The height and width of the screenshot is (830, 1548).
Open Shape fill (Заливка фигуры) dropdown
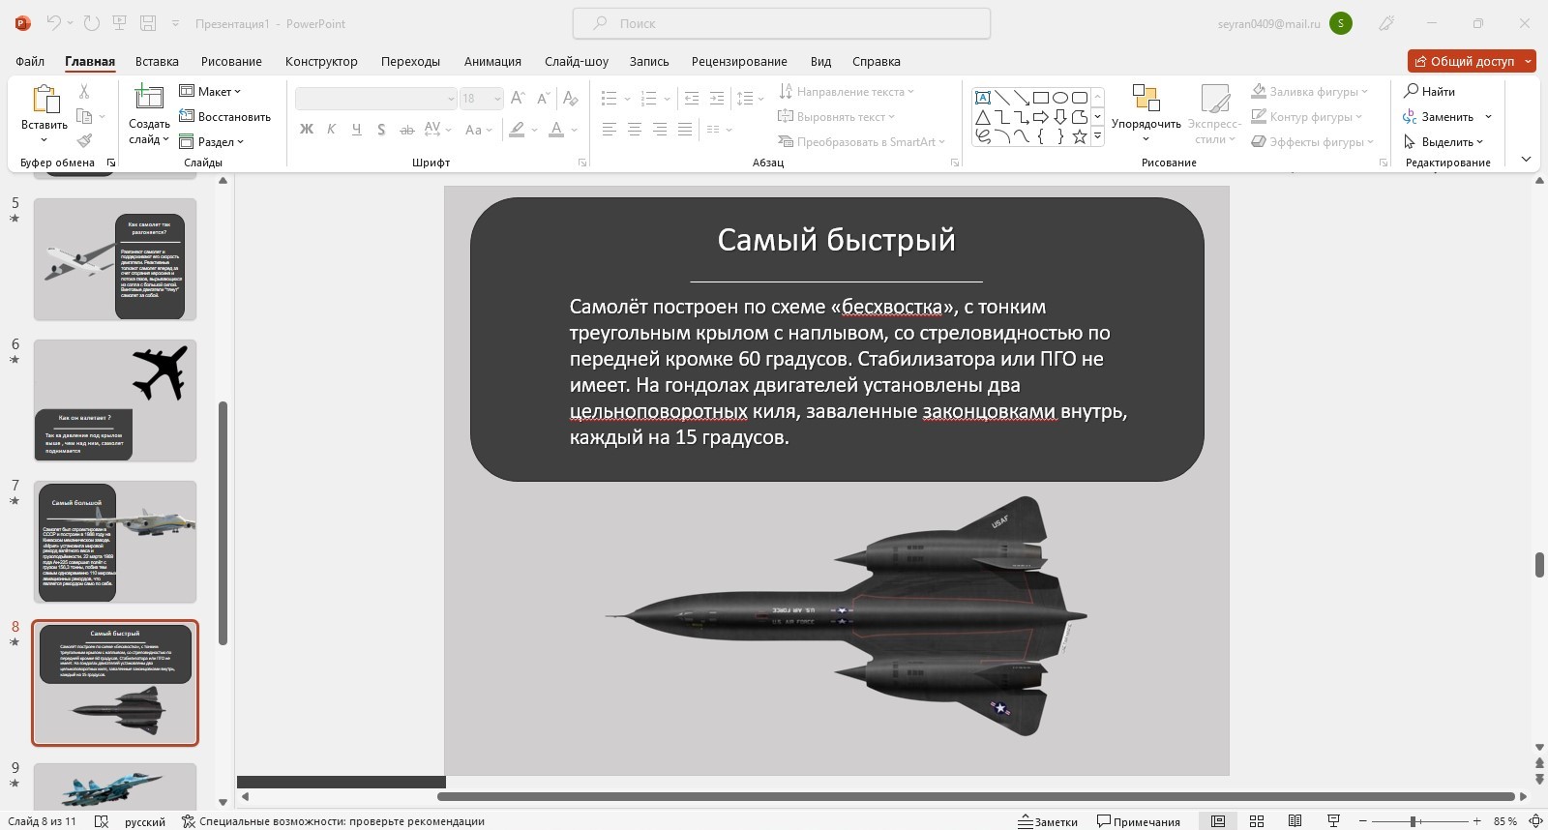[1310, 91]
